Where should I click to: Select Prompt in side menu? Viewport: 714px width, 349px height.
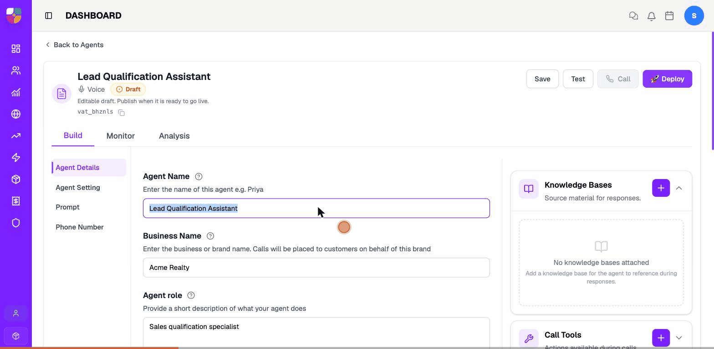coord(67,207)
